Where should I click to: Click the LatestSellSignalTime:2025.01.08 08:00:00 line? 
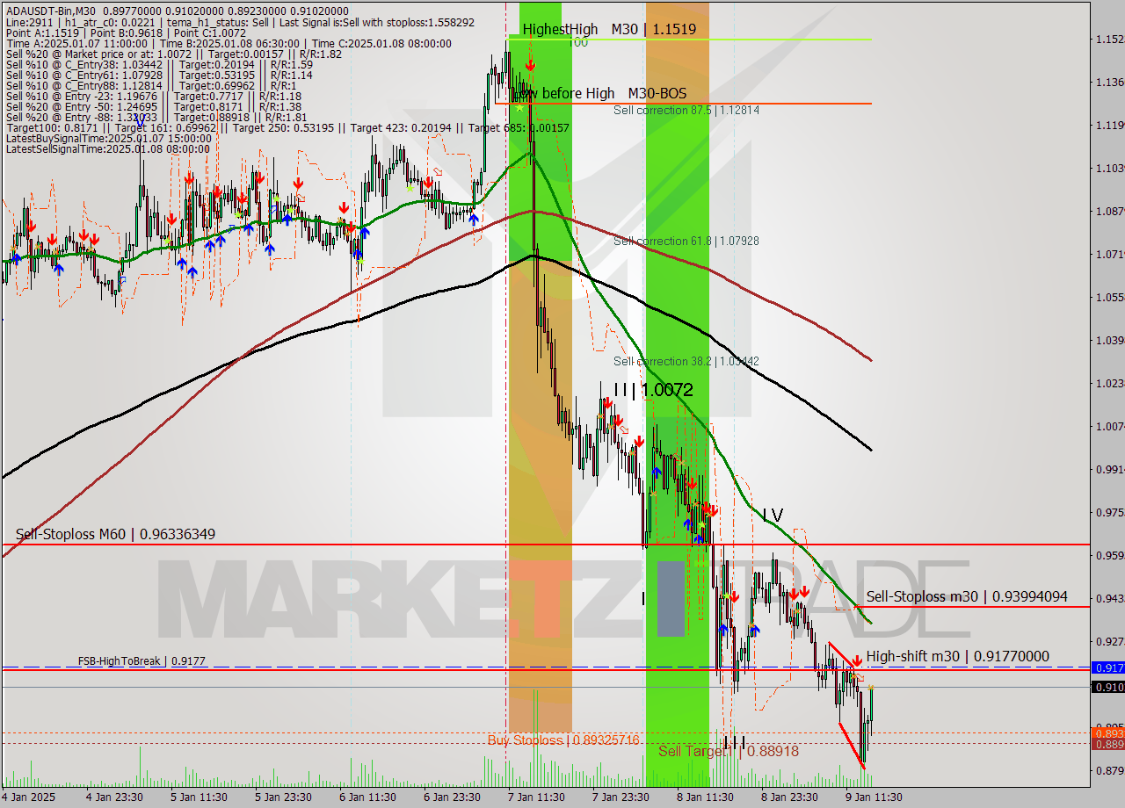point(109,148)
